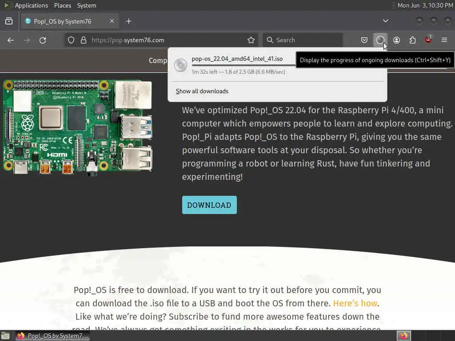Bookmark this page with the star
Screen dimensions: 455x341
[251, 40]
